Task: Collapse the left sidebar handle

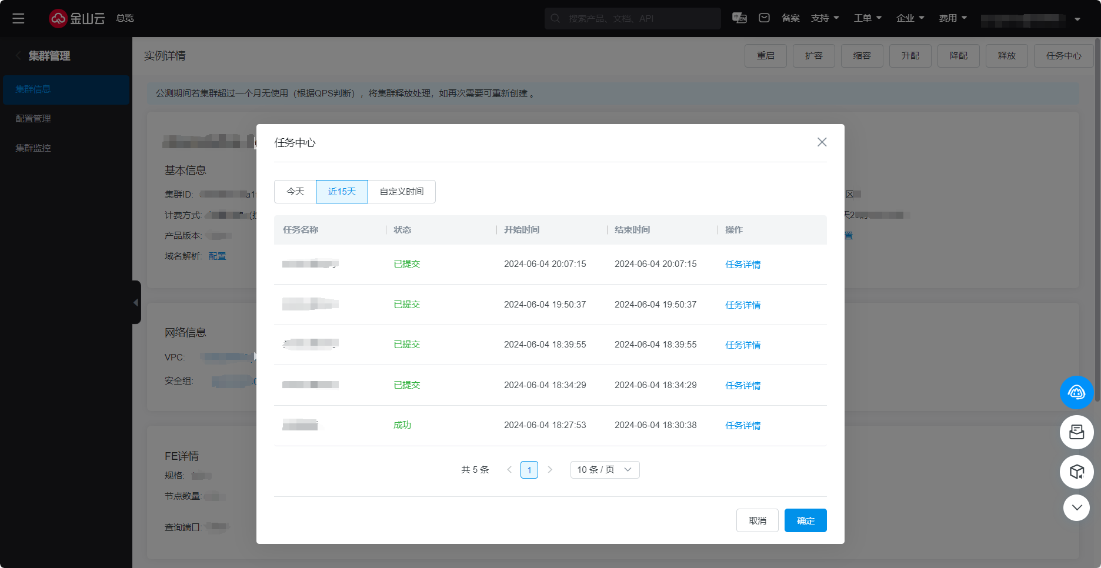Action: pyautogui.click(x=136, y=302)
